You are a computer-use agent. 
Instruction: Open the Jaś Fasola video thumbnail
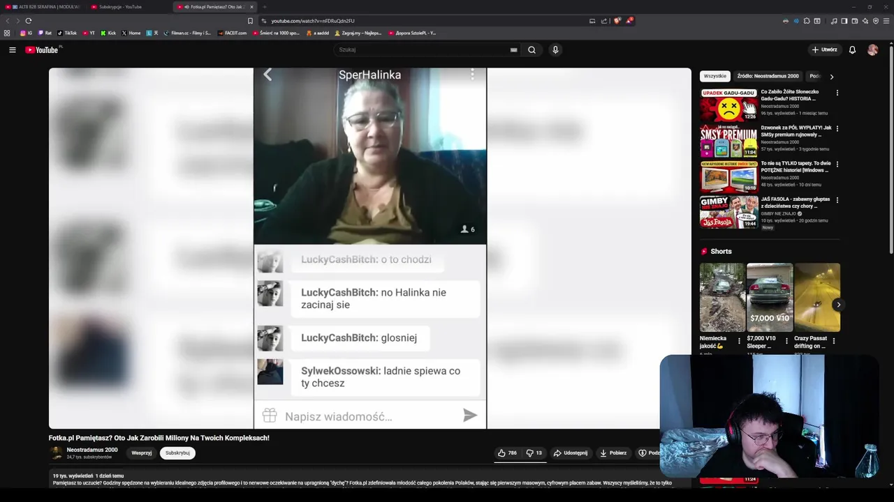click(x=728, y=212)
